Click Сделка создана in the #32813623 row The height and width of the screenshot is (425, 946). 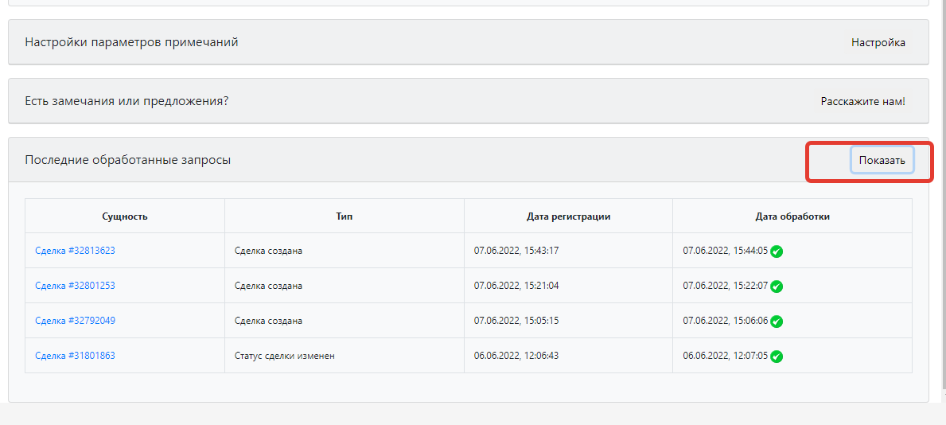pyautogui.click(x=268, y=251)
